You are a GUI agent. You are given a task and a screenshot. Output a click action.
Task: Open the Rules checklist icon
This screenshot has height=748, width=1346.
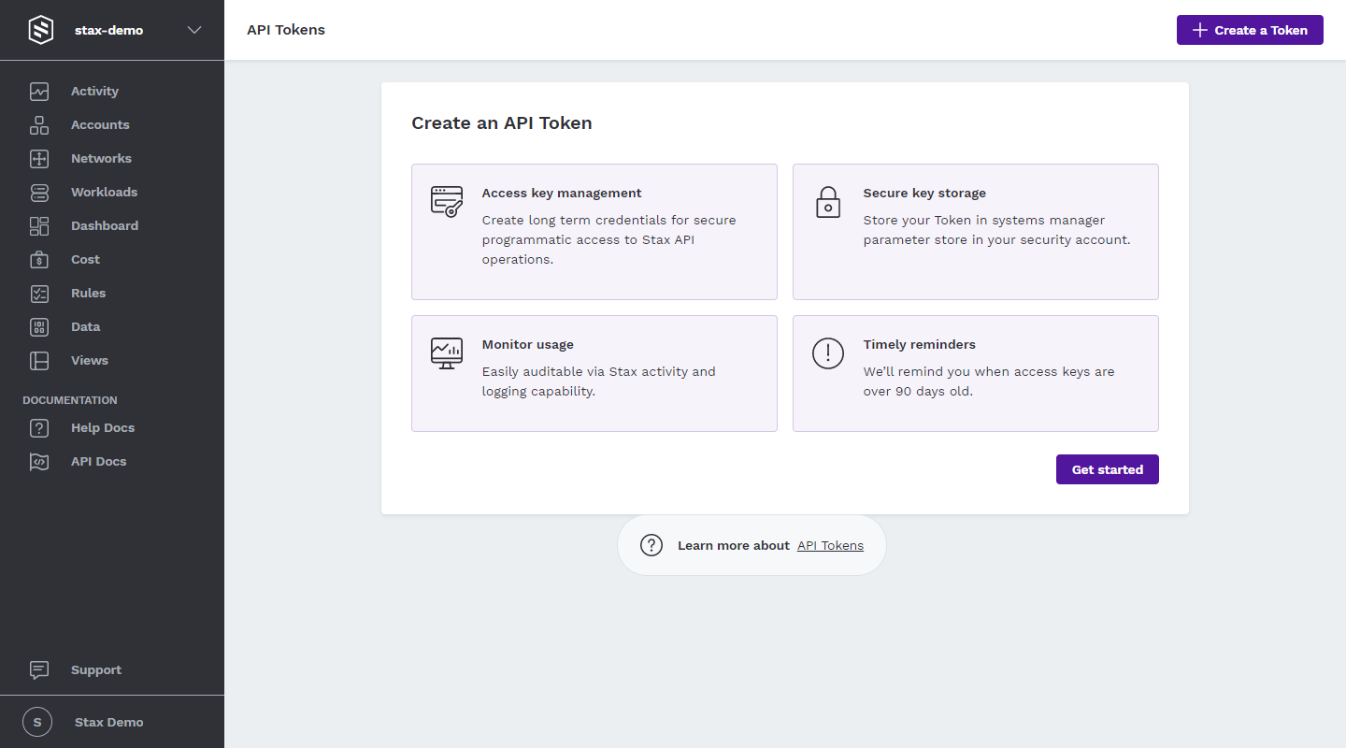[39, 294]
